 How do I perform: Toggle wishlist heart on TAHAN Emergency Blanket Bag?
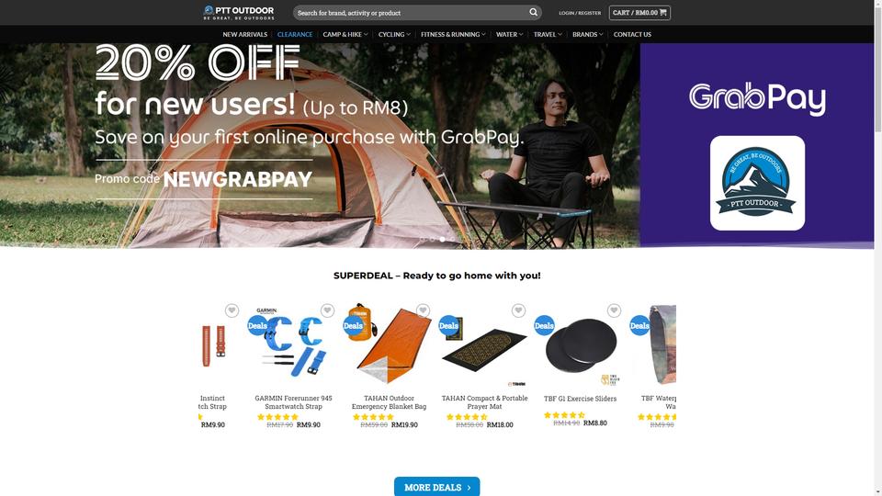point(423,310)
